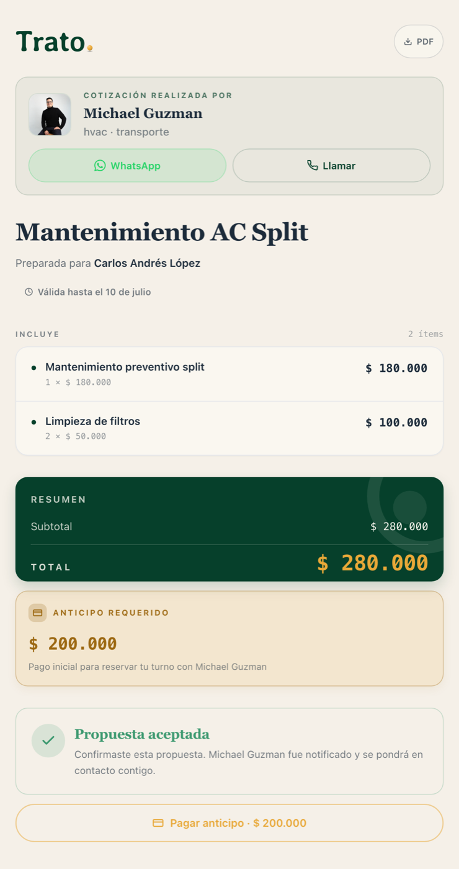Pay the $ 200.000 deposit
Screen dimensions: 459x869
229,823
